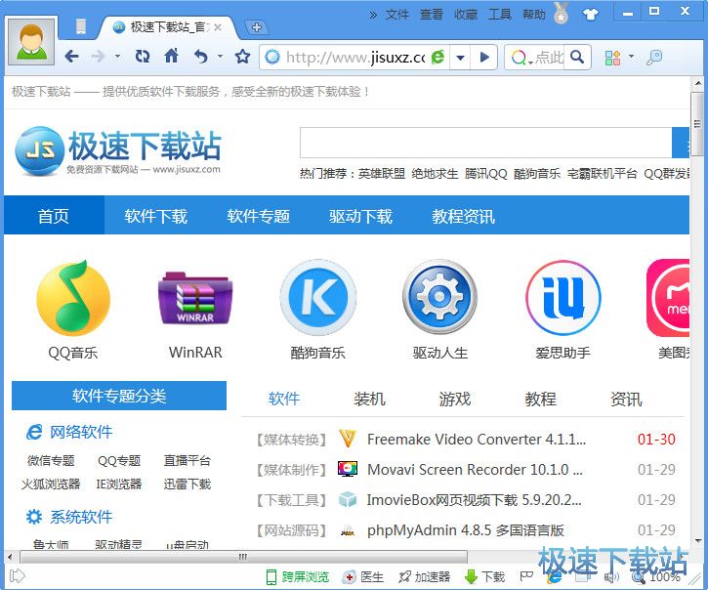The width and height of the screenshot is (708, 590).
Task: Bookmark the page with the star icon
Action: [243, 57]
